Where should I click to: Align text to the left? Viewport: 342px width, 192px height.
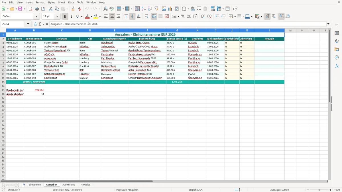pos(106,16)
